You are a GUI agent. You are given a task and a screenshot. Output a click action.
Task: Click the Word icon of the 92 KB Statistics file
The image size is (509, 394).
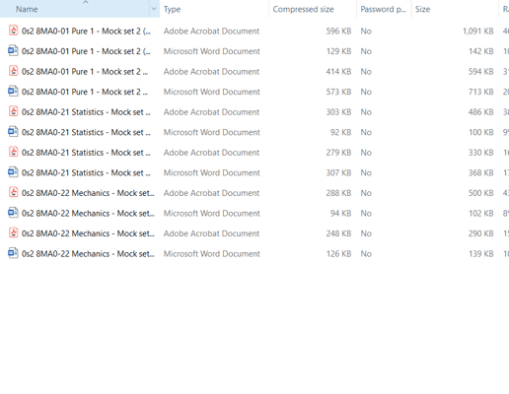click(13, 132)
